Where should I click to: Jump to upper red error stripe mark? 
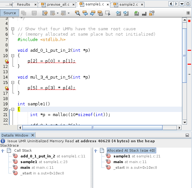pyautogui.click(x=189, y=50)
